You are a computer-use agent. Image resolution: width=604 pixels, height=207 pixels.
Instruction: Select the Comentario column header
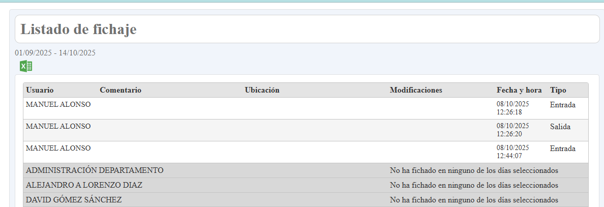pos(120,90)
